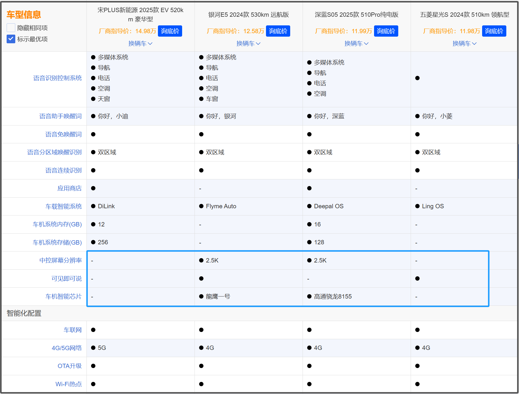Click 天窗 in 宋PLUS voice control list

[x=104, y=99]
